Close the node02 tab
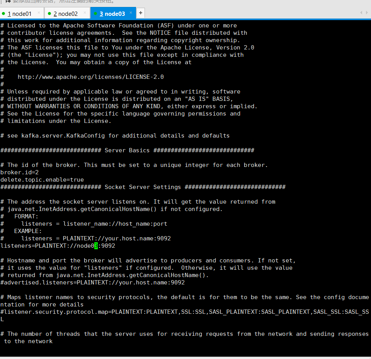 click(x=85, y=13)
